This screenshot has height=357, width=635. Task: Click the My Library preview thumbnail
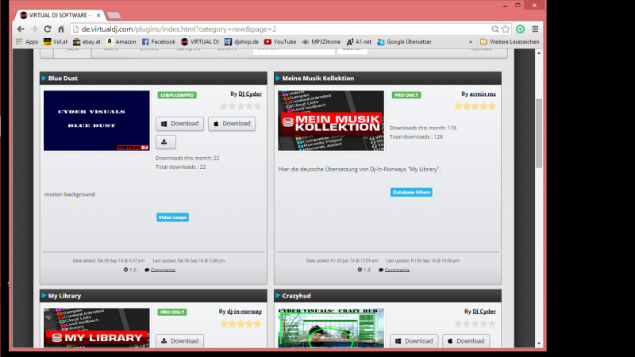96,328
